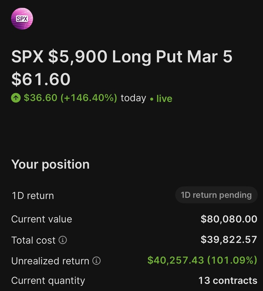Click the green up-arrow gain icon
The width and height of the screenshot is (263, 291).
pos(16,98)
